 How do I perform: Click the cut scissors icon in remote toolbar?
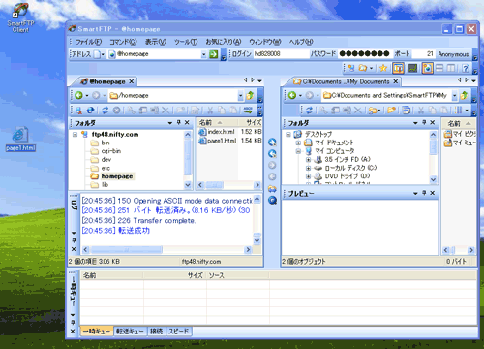pos(210,111)
